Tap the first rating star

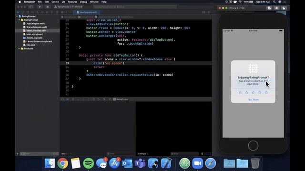coord(240,93)
